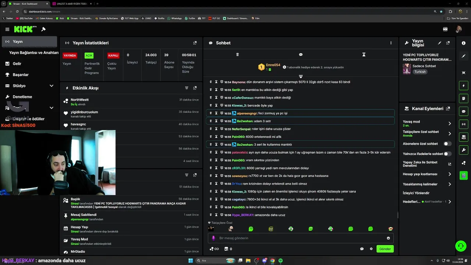
Task: Toggle the channel actions panel button
Action: click(464, 137)
